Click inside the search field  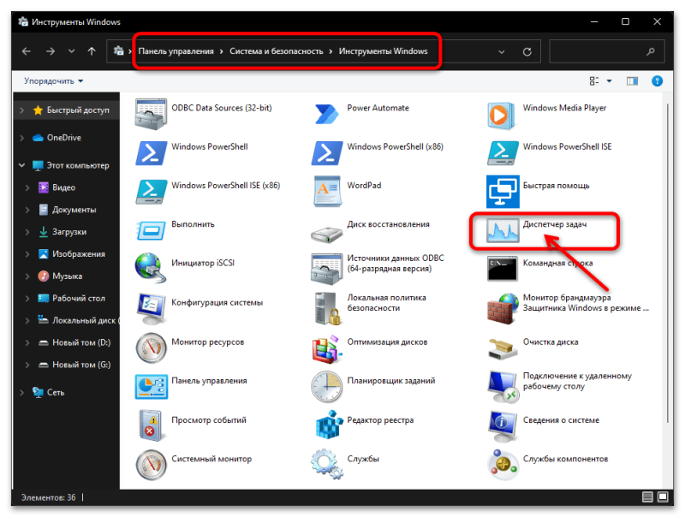(599, 51)
